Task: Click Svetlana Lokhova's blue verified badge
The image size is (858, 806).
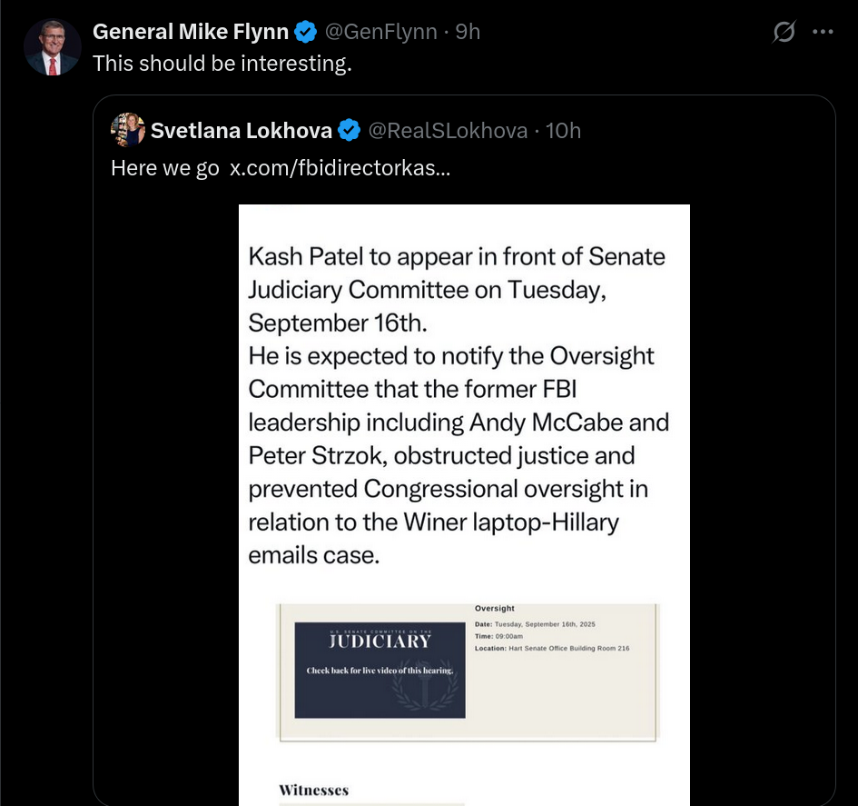Action: pyautogui.click(x=349, y=130)
